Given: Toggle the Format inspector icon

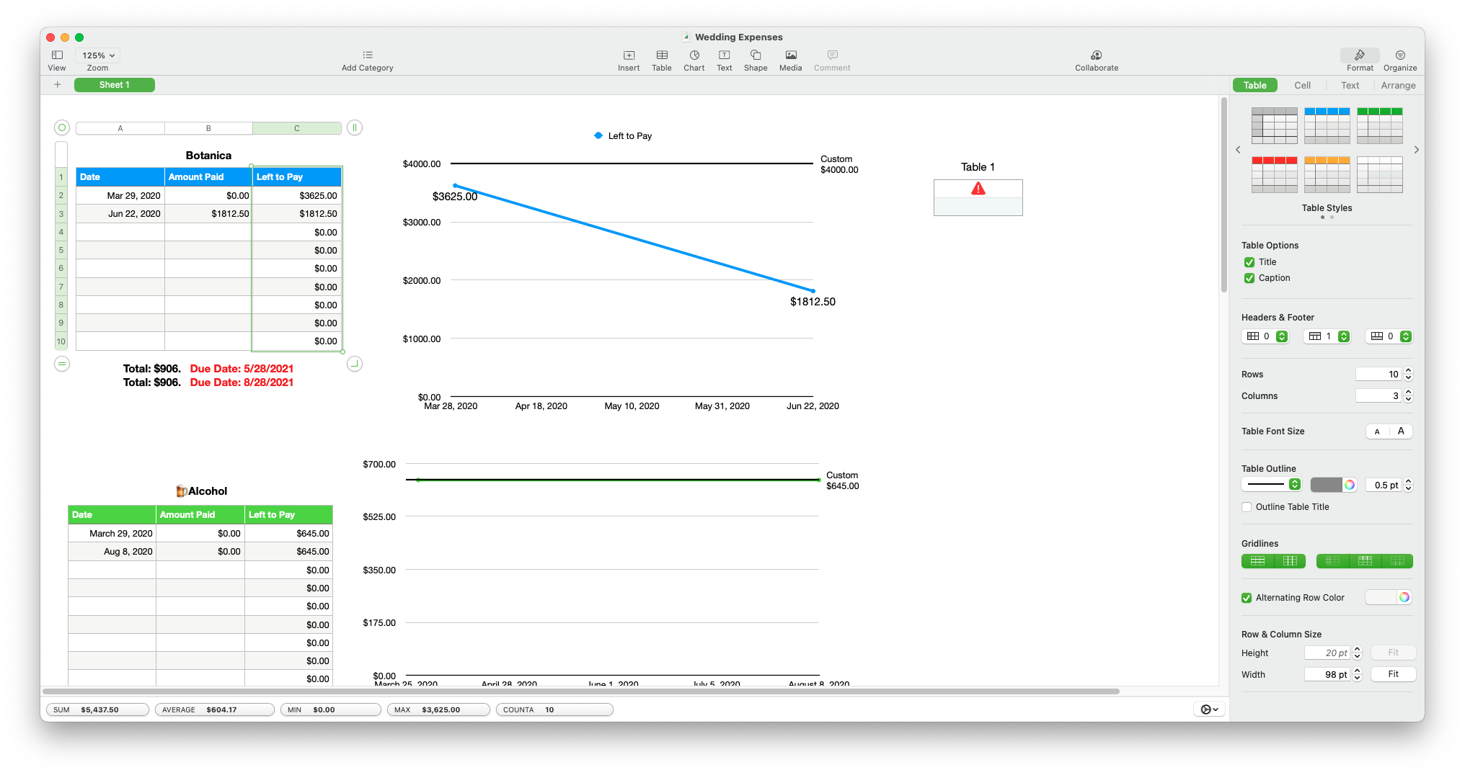Looking at the screenshot, I should pos(1360,55).
